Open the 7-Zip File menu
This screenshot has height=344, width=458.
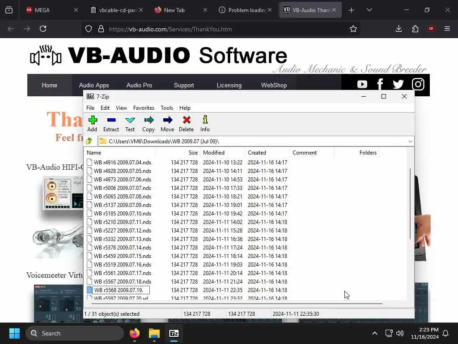(90, 108)
